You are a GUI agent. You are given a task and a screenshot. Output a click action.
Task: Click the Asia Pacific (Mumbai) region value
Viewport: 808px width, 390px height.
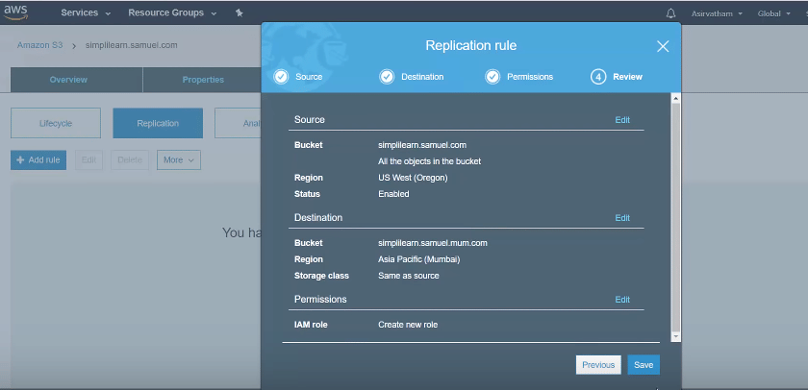pos(419,259)
